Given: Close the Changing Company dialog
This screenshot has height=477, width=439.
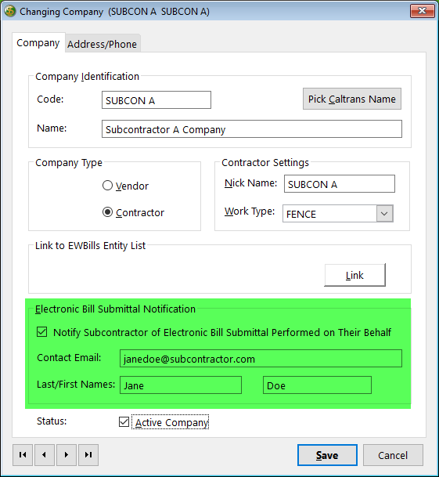Looking at the screenshot, I should coord(423,11).
